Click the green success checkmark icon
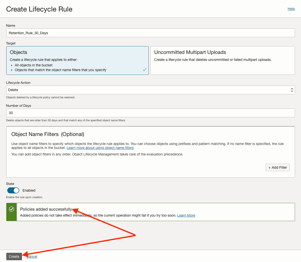The height and width of the screenshot is (262, 301). click(x=11, y=209)
